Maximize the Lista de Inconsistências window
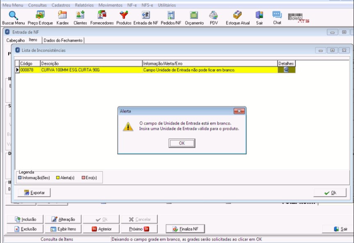This screenshot has height=243, width=354. [332, 50]
